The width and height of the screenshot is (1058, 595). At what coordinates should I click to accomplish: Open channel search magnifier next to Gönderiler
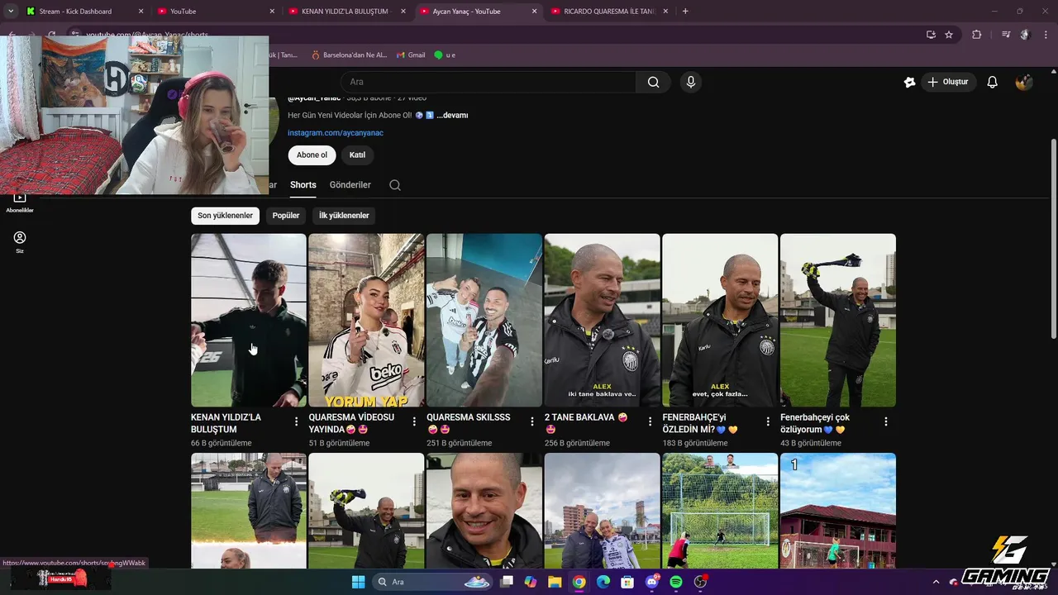[395, 185]
